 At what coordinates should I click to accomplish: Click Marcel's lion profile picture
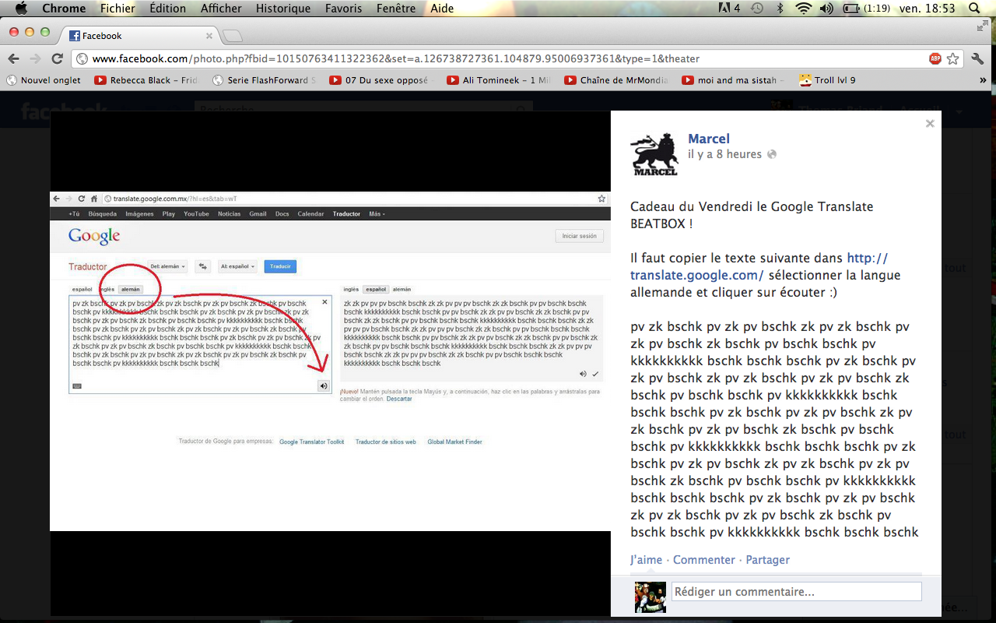click(654, 153)
